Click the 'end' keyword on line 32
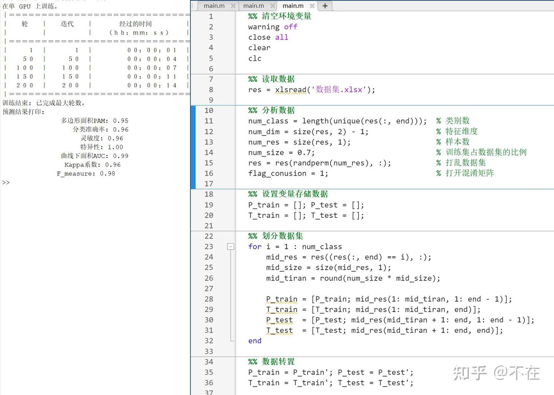 pyautogui.click(x=255, y=341)
